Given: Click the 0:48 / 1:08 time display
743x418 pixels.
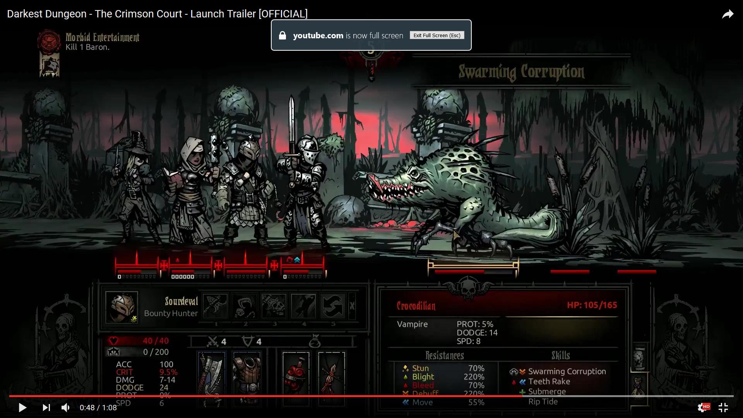Looking at the screenshot, I should click(x=98, y=408).
